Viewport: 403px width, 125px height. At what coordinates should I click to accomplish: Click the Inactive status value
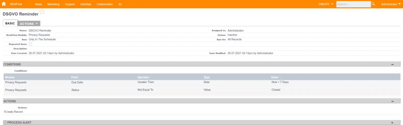(232, 35)
